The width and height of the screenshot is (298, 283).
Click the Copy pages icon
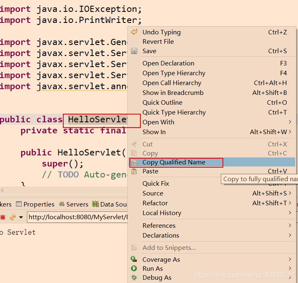tap(134, 153)
